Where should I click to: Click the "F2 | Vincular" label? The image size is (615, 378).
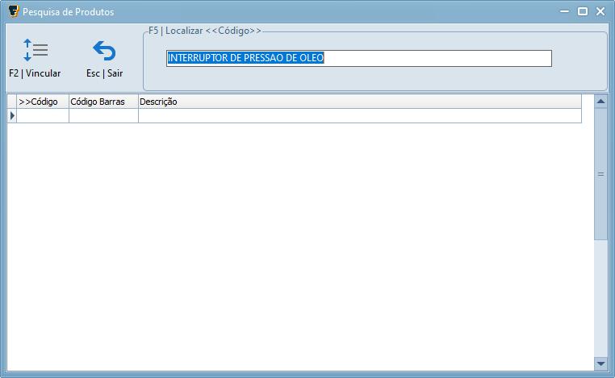coord(35,73)
